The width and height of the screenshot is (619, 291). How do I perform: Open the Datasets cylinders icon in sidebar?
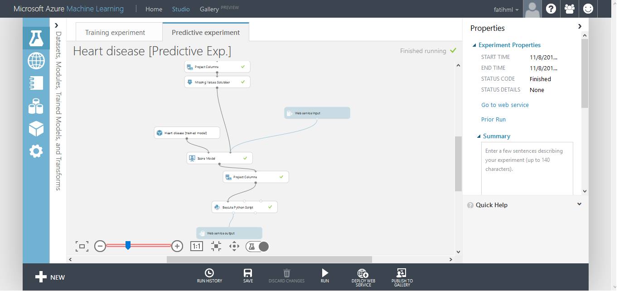pos(36,106)
